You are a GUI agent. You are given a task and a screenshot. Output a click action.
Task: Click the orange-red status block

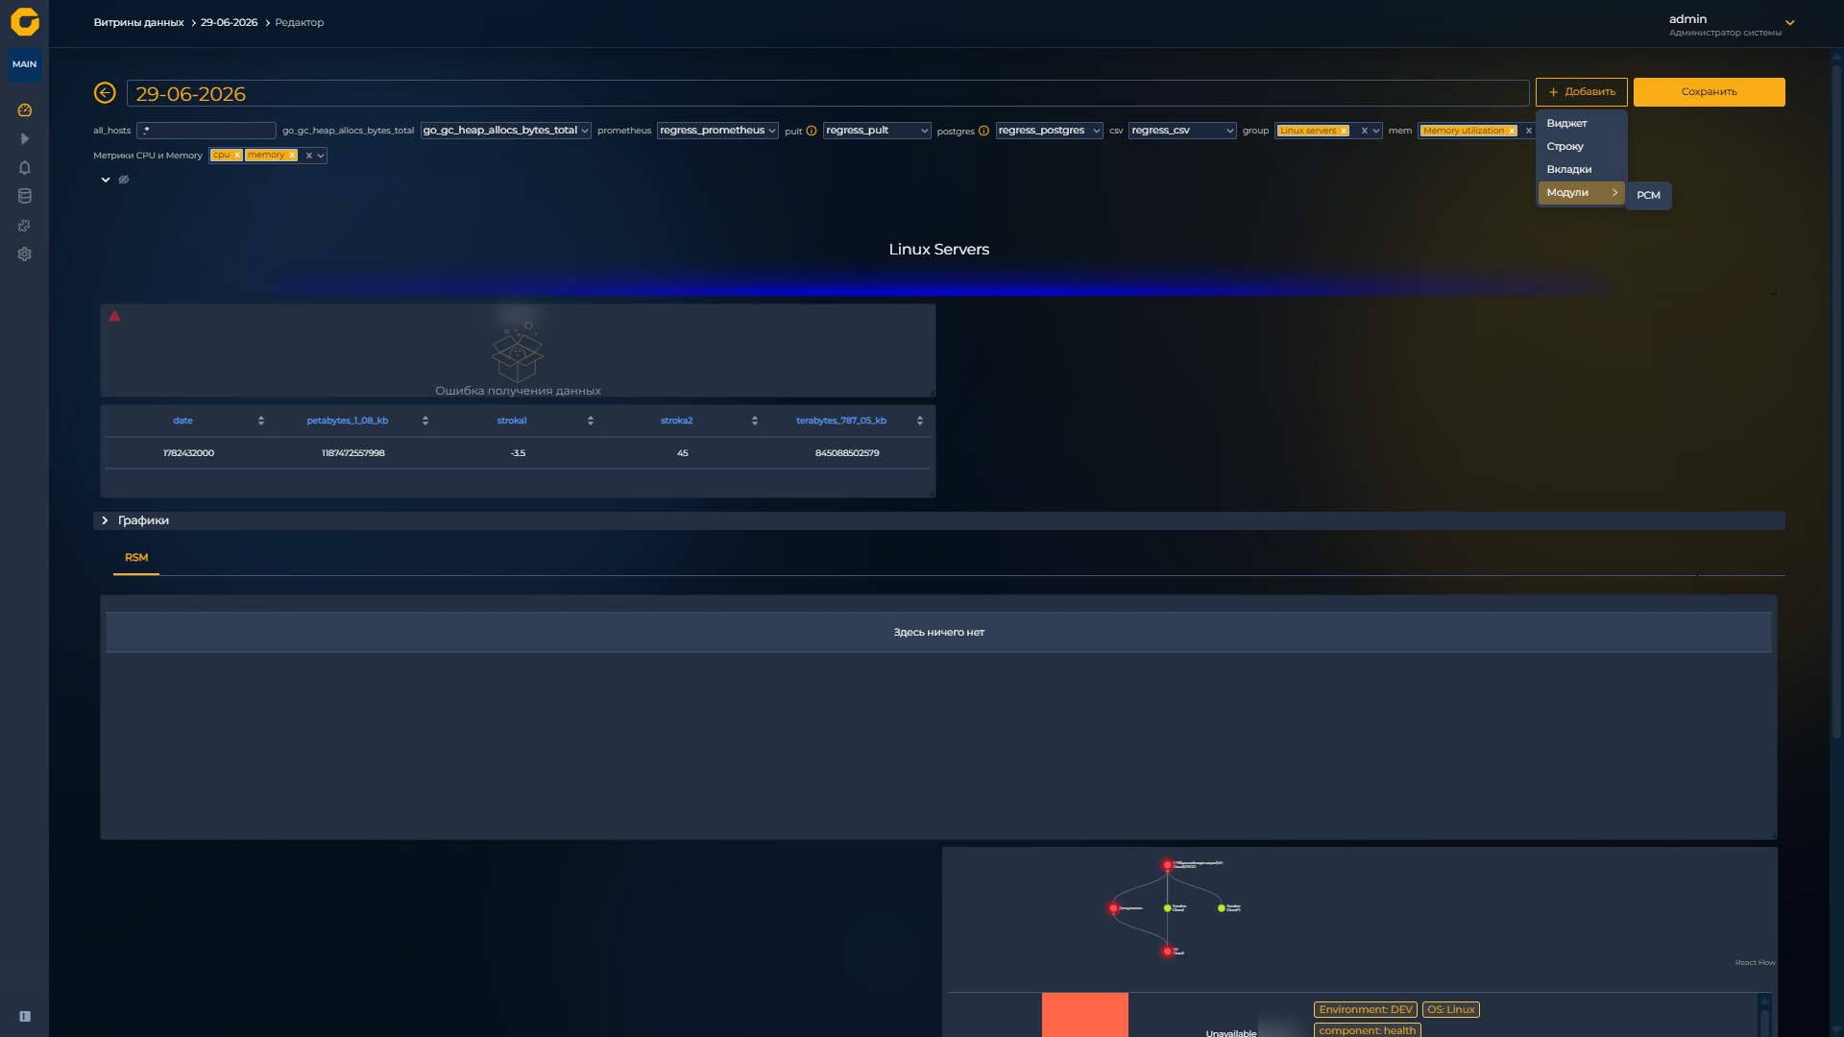tap(1085, 1015)
